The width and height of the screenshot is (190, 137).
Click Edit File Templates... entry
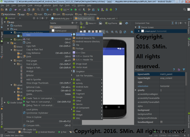(88, 76)
